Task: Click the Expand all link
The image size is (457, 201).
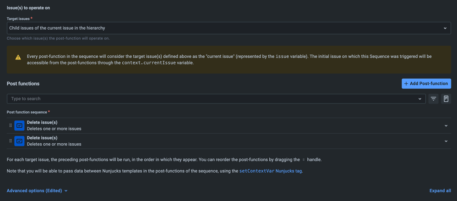Action: click(440, 190)
